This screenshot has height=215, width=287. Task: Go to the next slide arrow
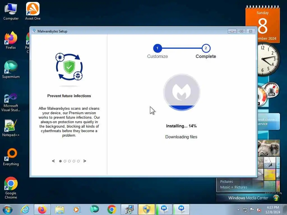coord(85,161)
